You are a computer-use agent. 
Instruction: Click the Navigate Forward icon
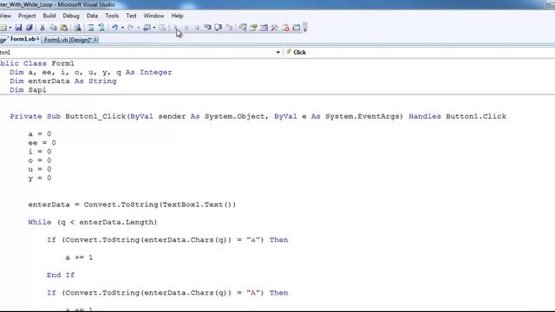click(x=162, y=28)
